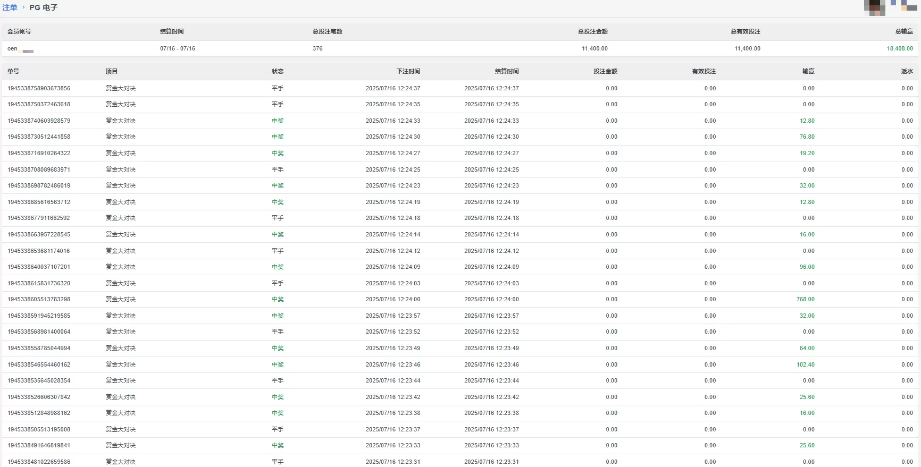Click the win amount 96.00
The image size is (921, 467).
(x=807, y=267)
